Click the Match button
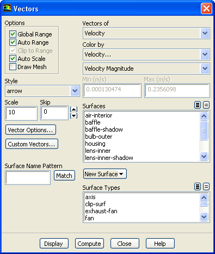Screen dimensions: 215x254 [64, 176]
